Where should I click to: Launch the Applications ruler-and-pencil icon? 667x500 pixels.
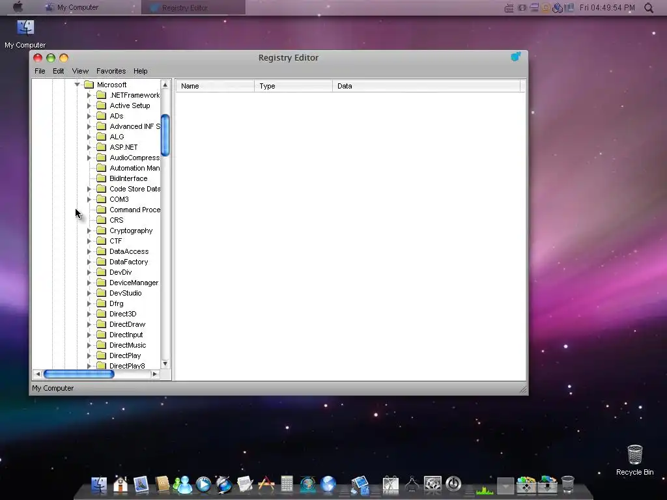(x=266, y=484)
